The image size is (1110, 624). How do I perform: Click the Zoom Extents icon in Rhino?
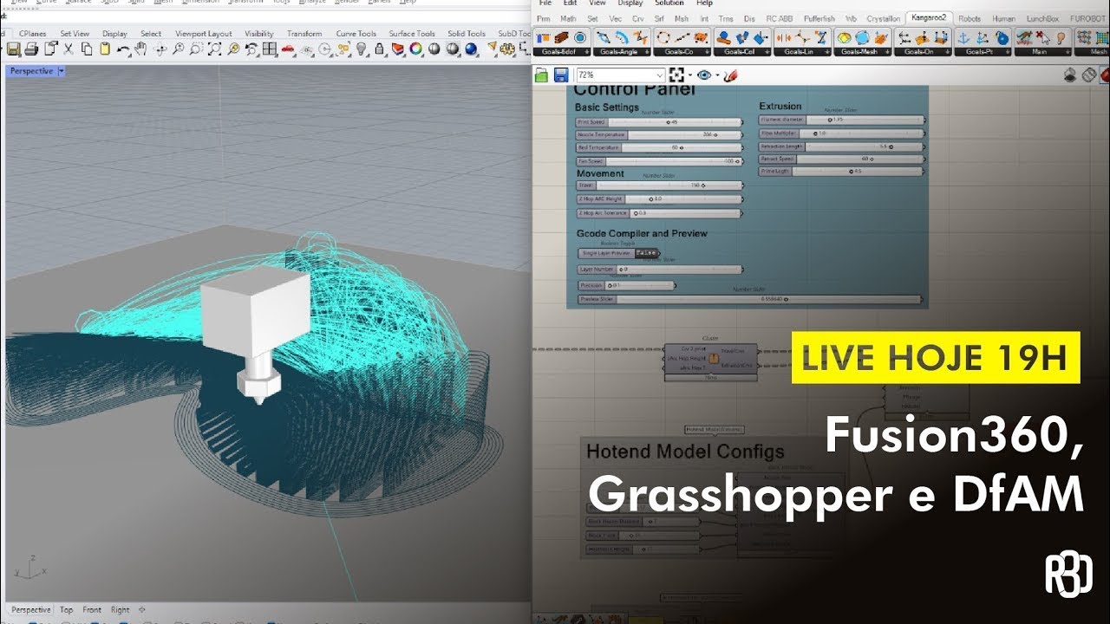[214, 49]
